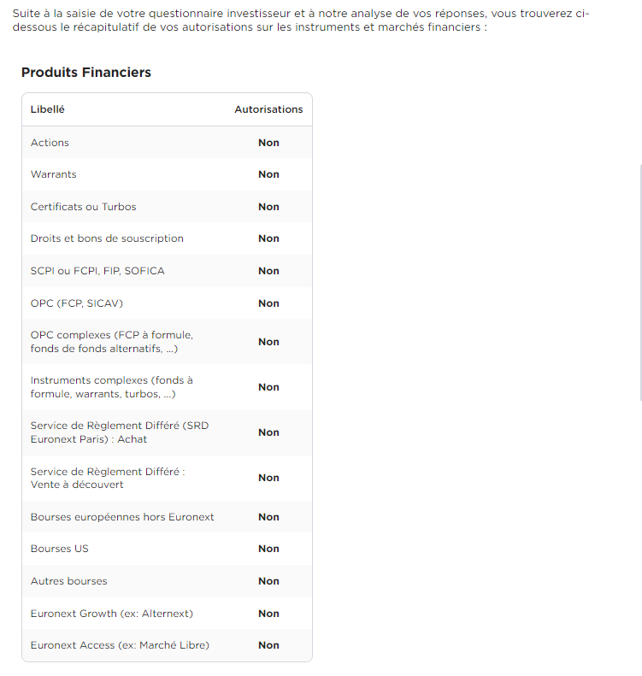This screenshot has height=676, width=642.
Task: Select the Euronext Growth row
Action: click(x=167, y=614)
